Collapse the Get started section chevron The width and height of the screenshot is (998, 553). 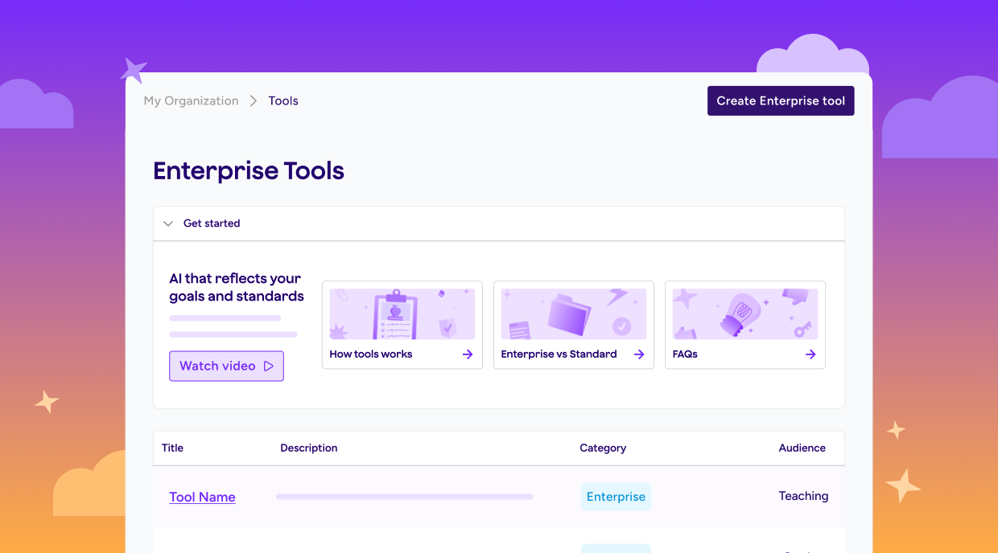coord(168,223)
